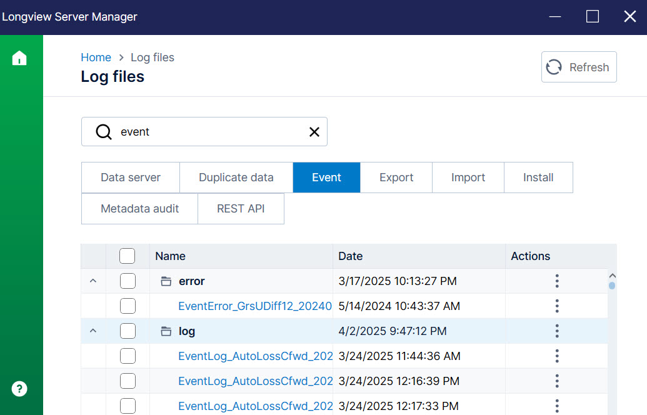Check the checkbox on the error folder row
This screenshot has height=415, width=647.
coord(128,281)
